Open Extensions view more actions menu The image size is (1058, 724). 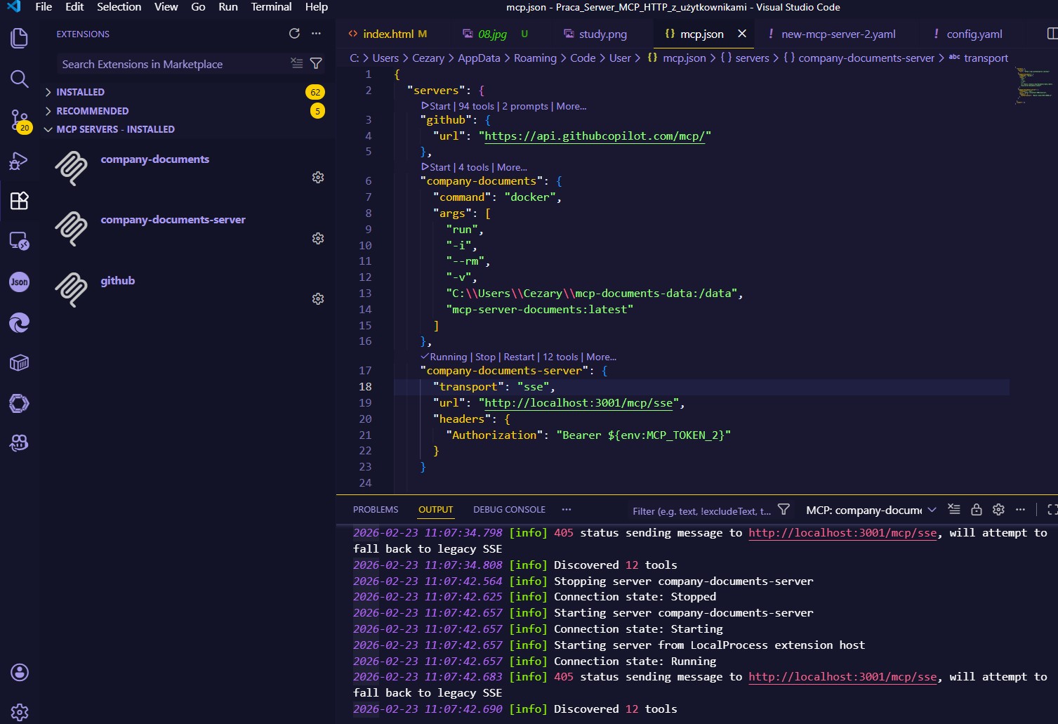[316, 34]
